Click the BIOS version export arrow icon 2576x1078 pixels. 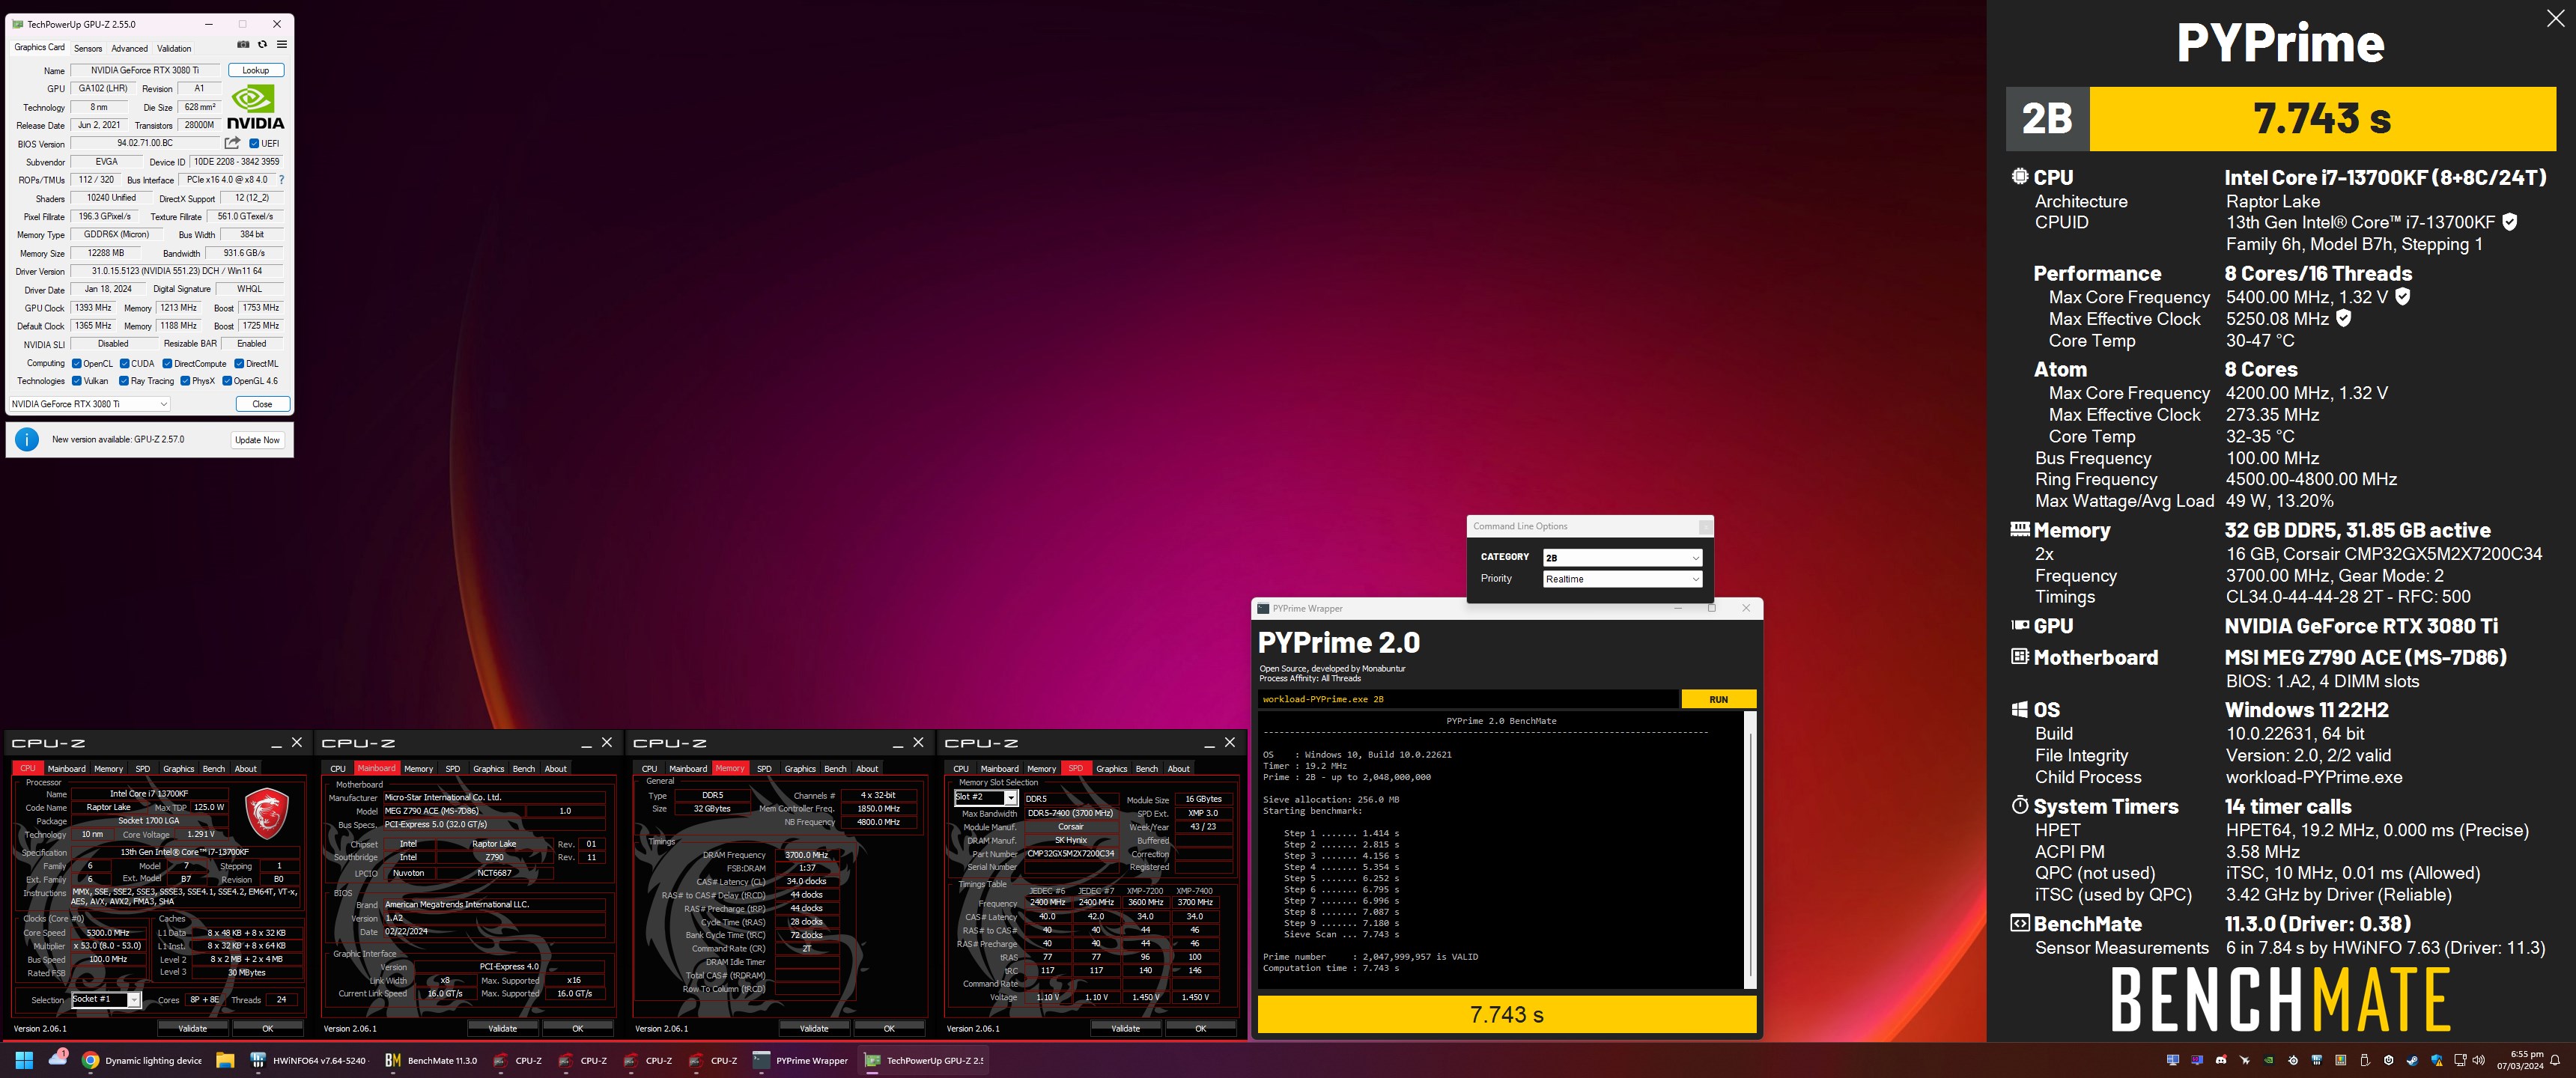[232, 143]
